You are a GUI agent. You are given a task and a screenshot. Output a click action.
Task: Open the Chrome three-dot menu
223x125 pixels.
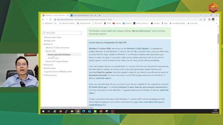(217, 19)
